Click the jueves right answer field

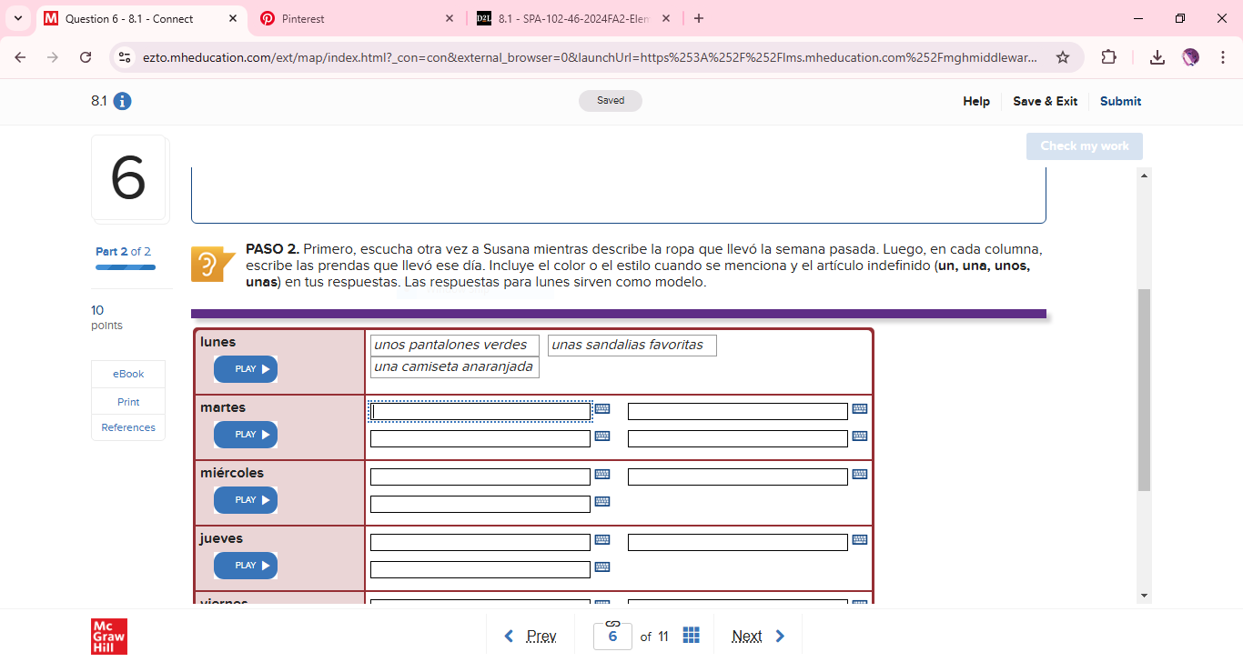point(738,543)
